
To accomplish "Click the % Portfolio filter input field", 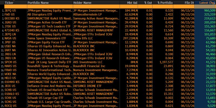I will coord(163,6).
